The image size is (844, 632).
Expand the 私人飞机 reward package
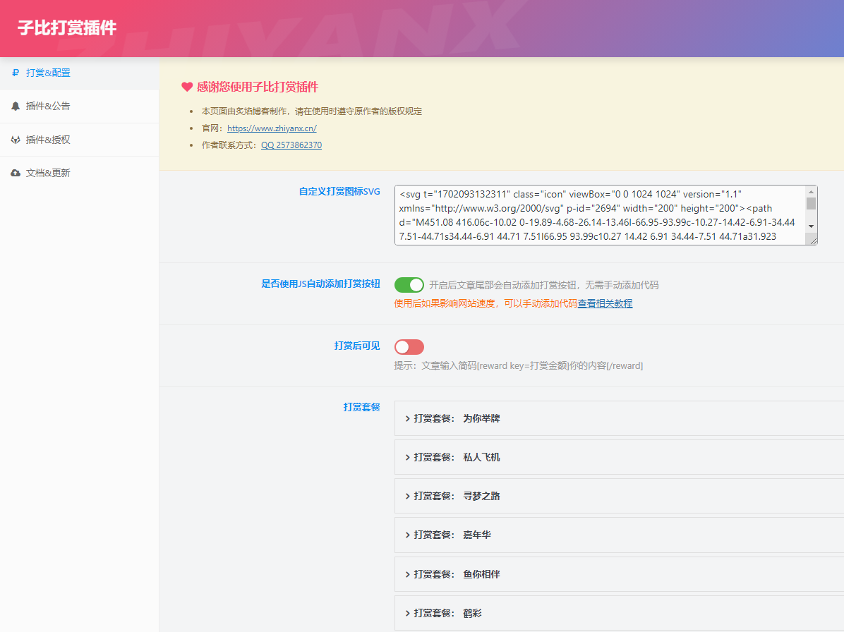pos(452,456)
